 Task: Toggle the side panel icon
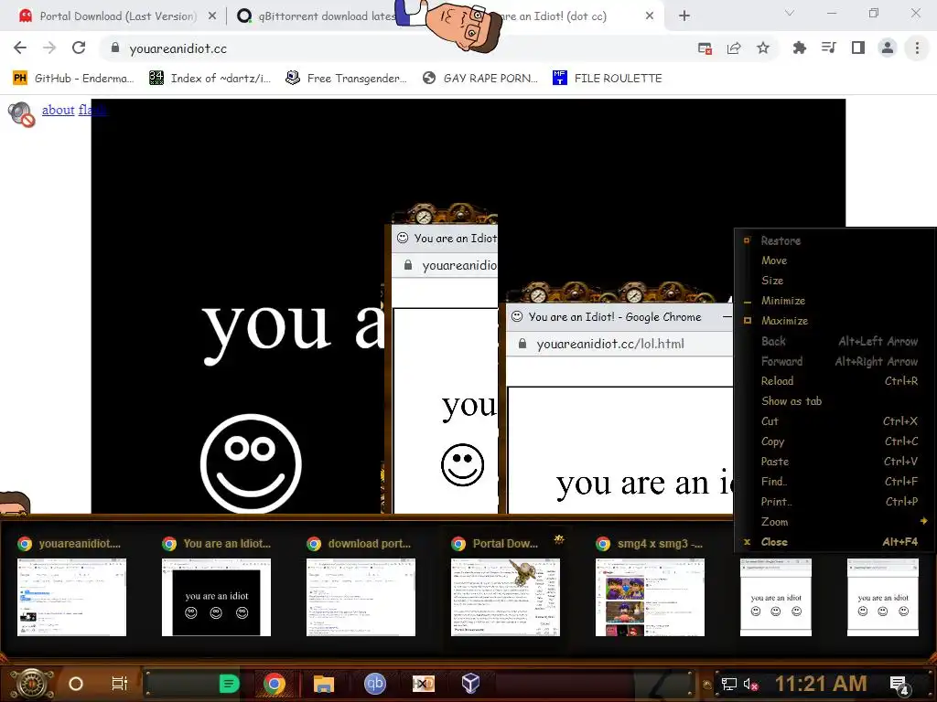[858, 48]
